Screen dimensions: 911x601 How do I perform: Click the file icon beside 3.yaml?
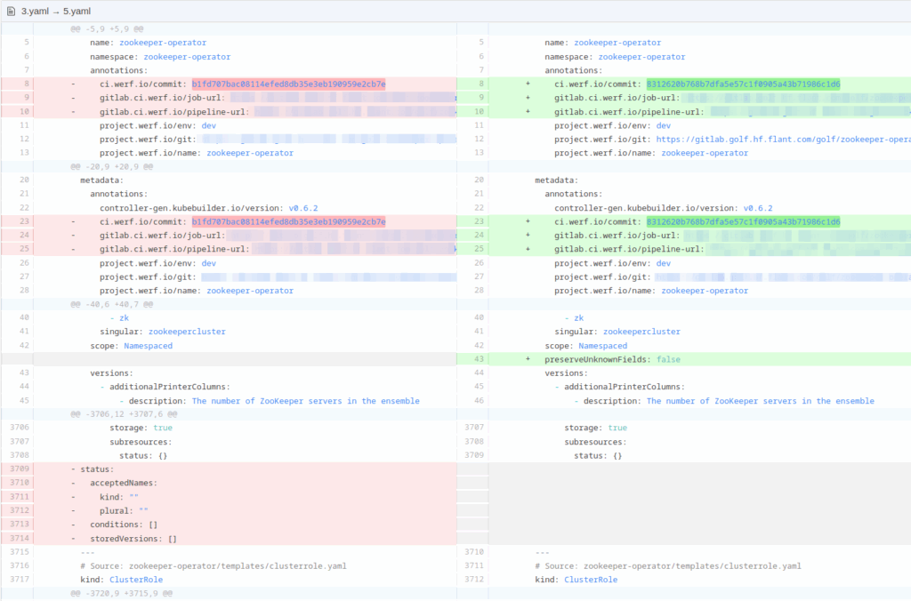click(x=10, y=11)
